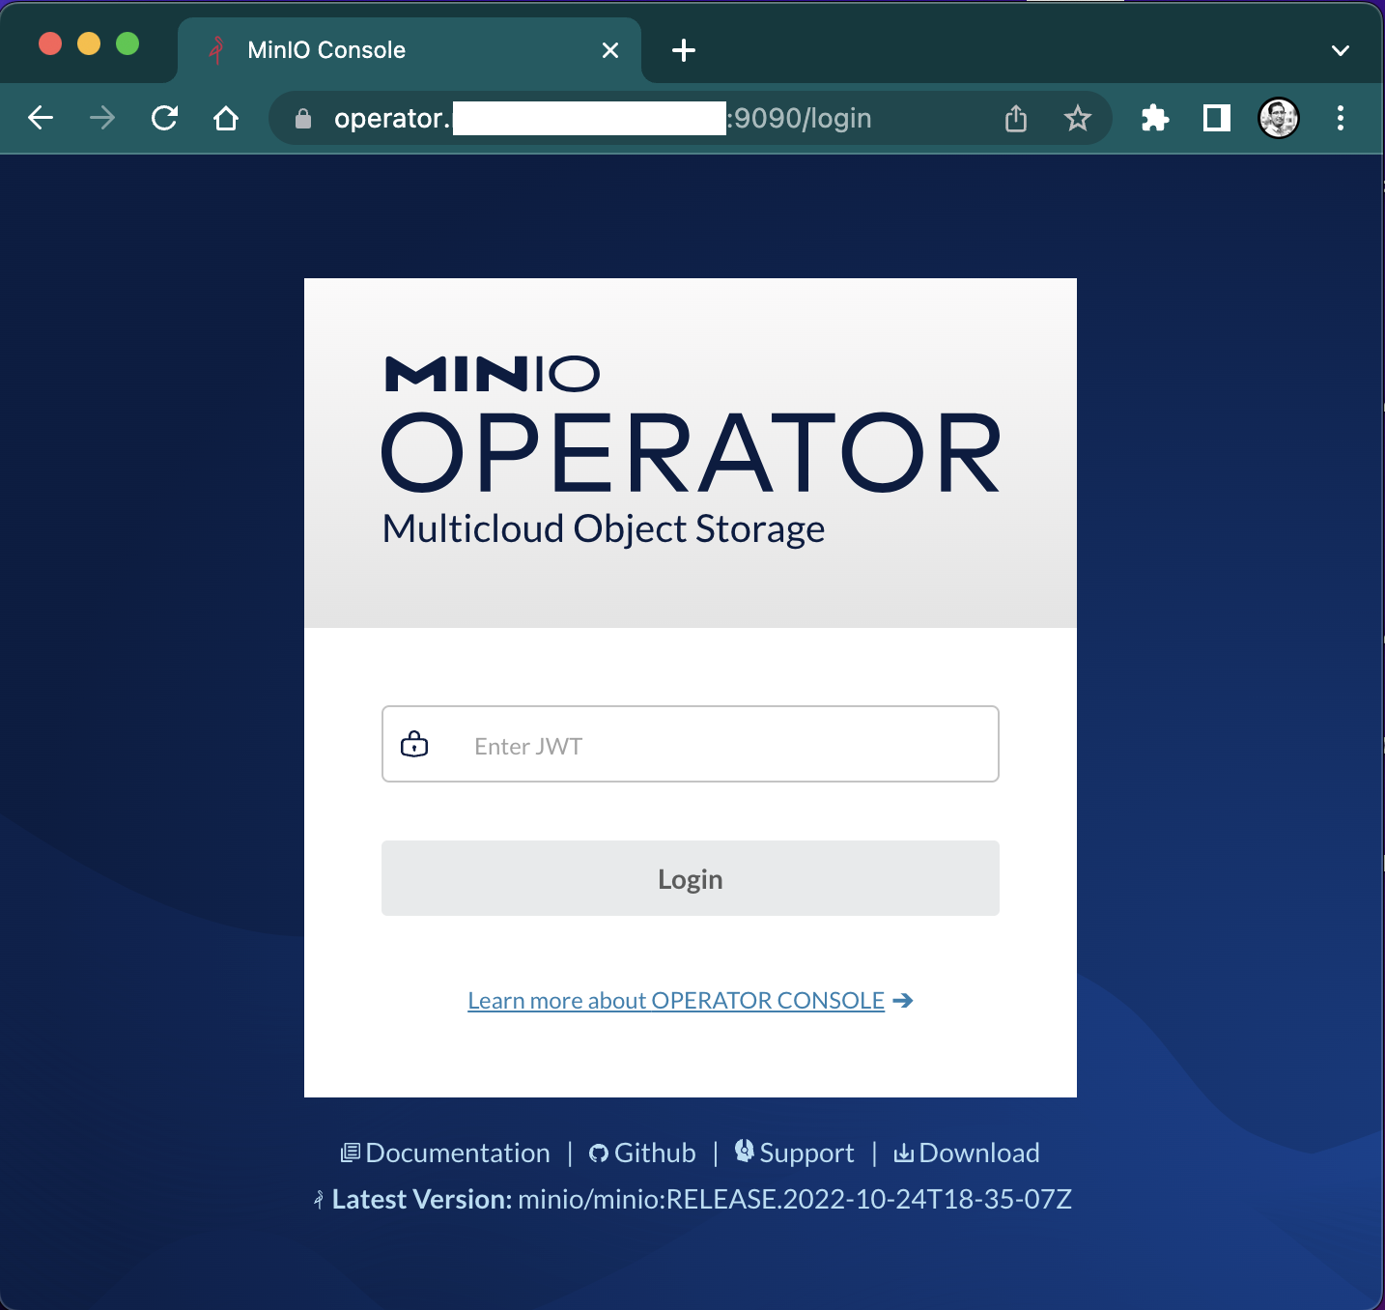1385x1310 pixels.
Task: Reload the MinIO login page
Action: [x=164, y=118]
